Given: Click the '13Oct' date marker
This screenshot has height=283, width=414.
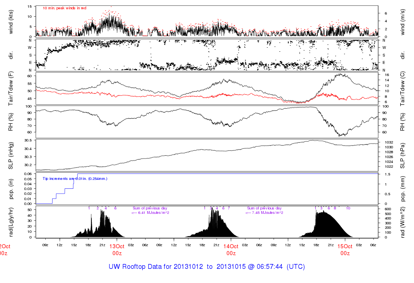Looking at the screenshot, I should click(117, 246).
